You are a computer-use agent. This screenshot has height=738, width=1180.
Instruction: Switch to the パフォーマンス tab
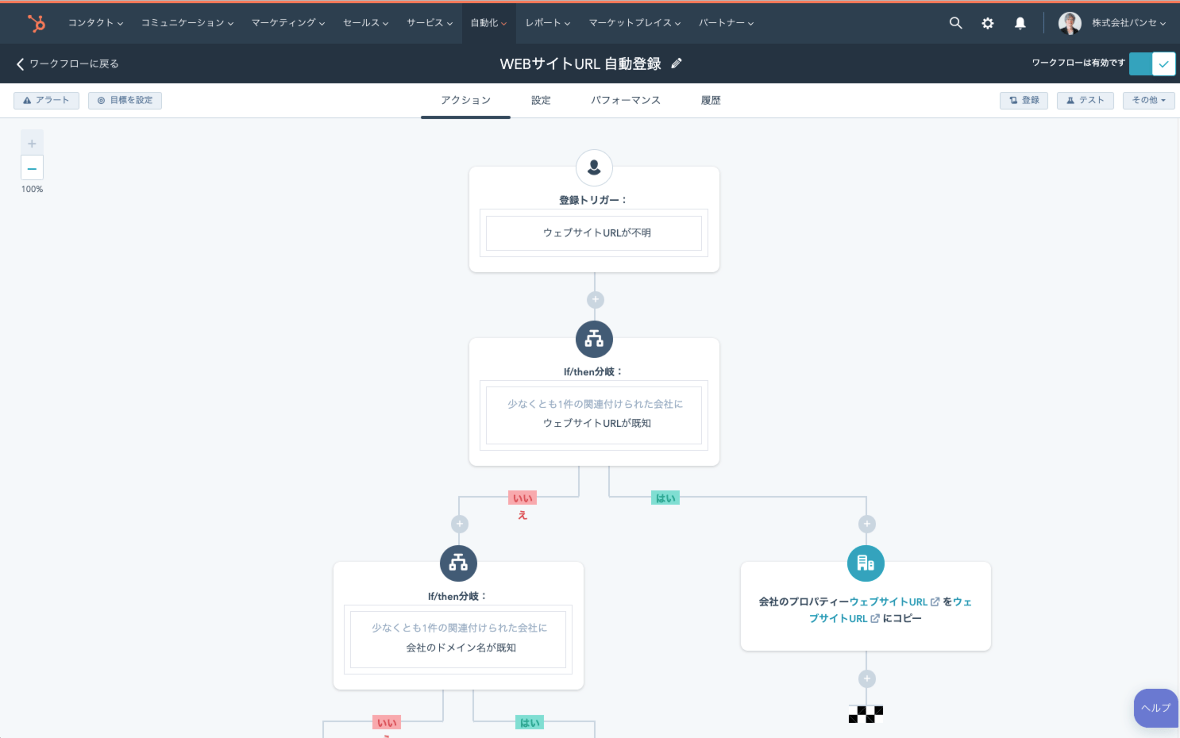click(x=625, y=100)
